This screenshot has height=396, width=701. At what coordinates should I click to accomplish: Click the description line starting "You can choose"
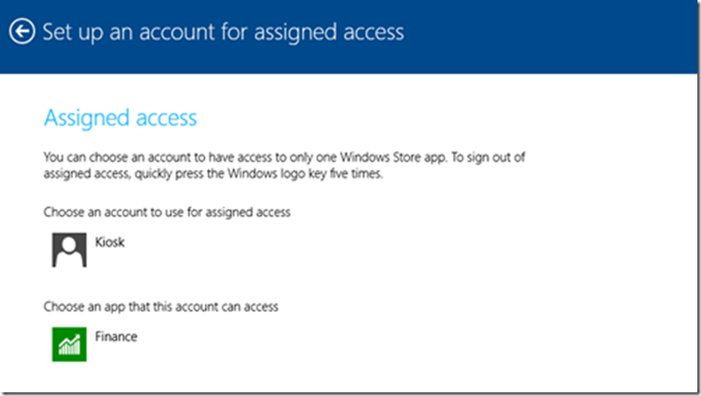click(x=290, y=157)
